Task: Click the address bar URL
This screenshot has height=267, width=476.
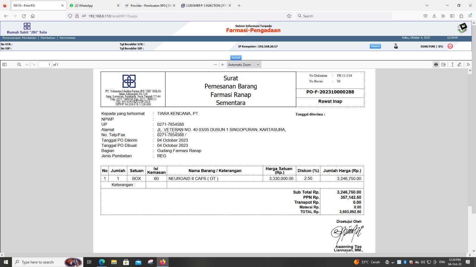Action: [113, 16]
